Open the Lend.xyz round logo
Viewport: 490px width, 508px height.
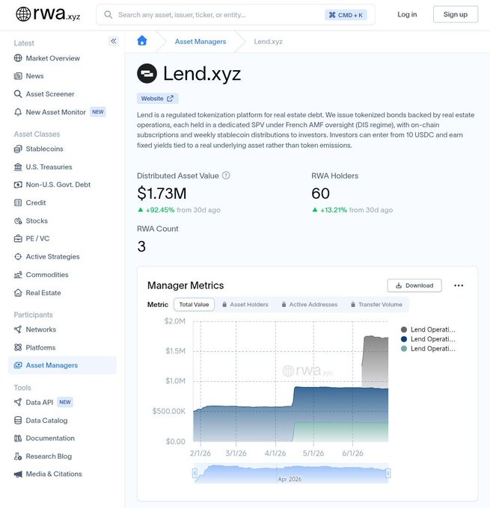[x=147, y=73]
